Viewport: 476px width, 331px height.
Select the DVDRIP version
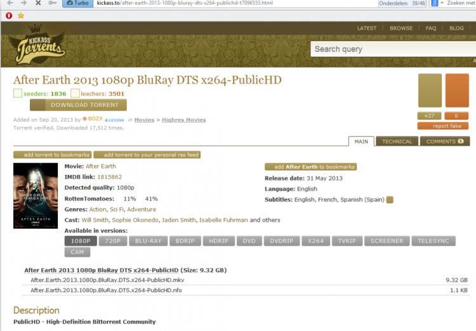pos(282,241)
